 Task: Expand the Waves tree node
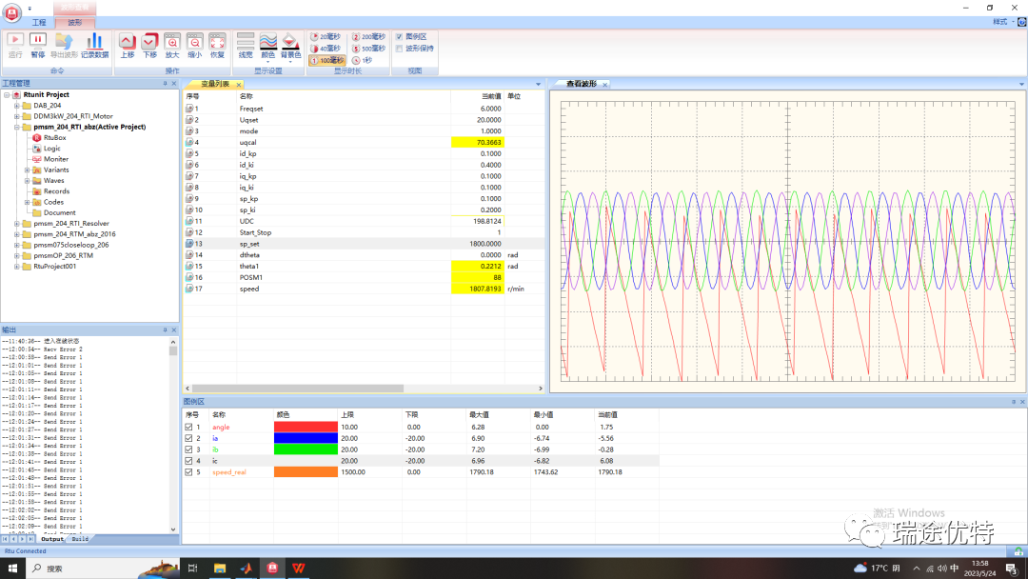[28, 180]
